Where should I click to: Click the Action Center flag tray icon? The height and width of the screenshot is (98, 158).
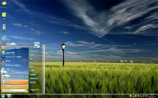146,96
